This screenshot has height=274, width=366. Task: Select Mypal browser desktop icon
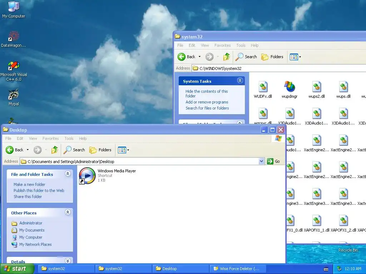point(14,98)
